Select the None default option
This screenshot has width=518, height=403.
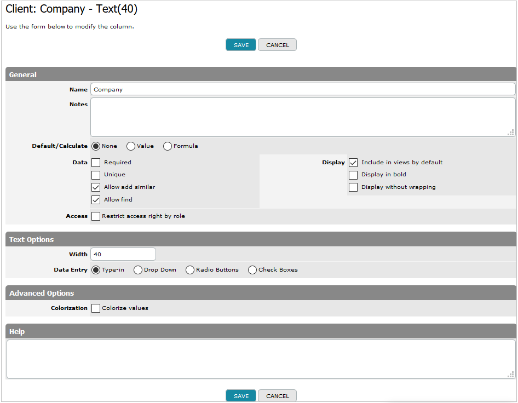pyautogui.click(x=96, y=146)
